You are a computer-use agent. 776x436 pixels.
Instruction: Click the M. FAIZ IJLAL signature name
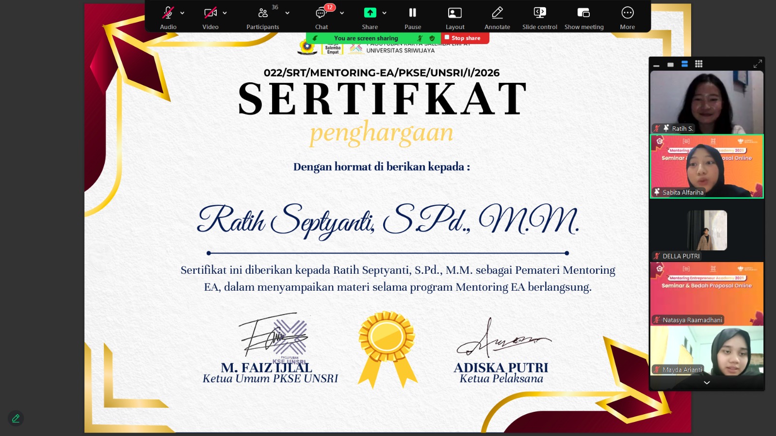click(266, 368)
